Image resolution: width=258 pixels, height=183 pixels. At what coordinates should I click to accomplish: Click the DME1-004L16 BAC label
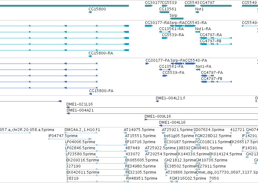pos(172,123)
